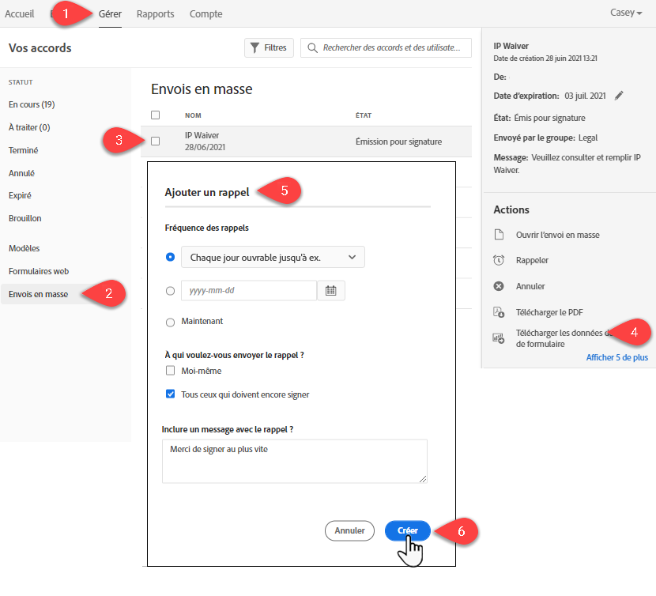Uncheck Tous ceux qui doivent encore signer
Image resolution: width=656 pixels, height=596 pixels.
point(170,394)
